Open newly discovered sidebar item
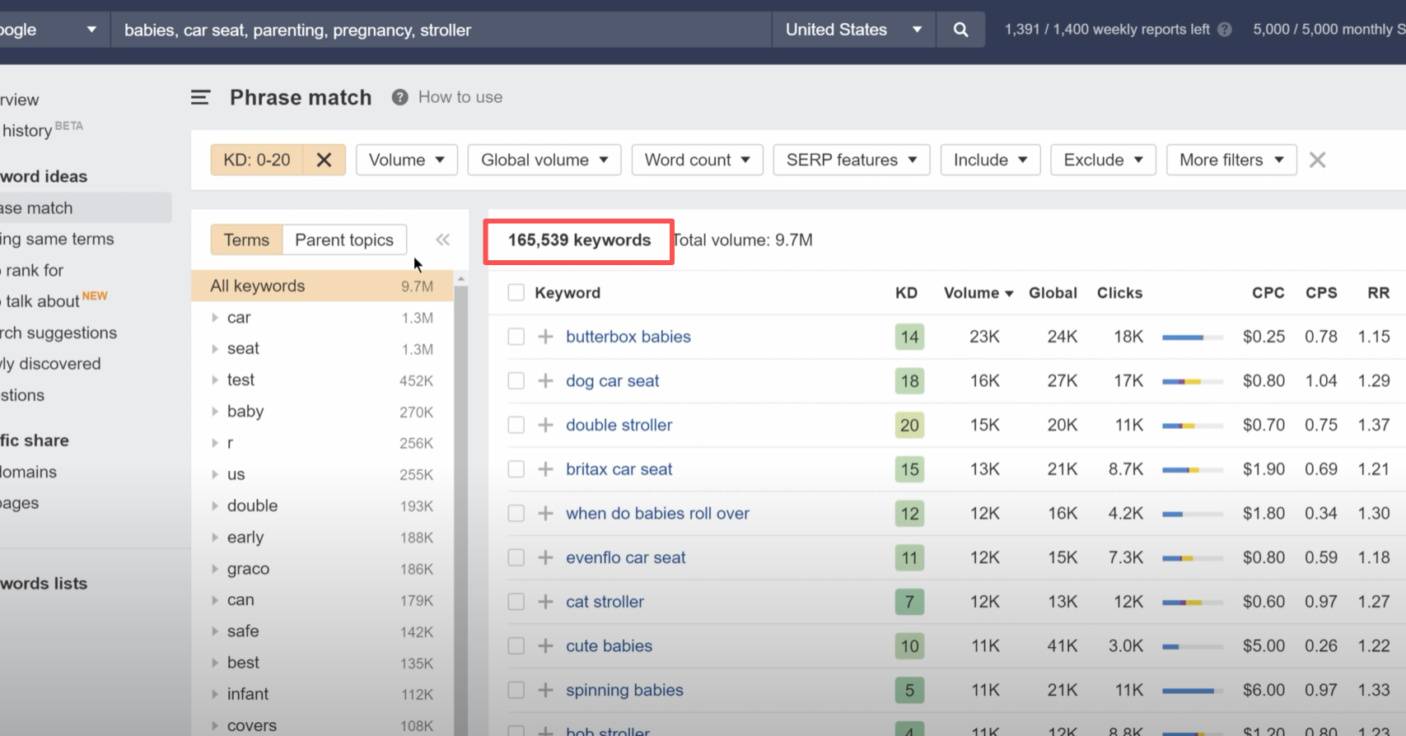Image resolution: width=1406 pixels, height=736 pixels. 50,364
